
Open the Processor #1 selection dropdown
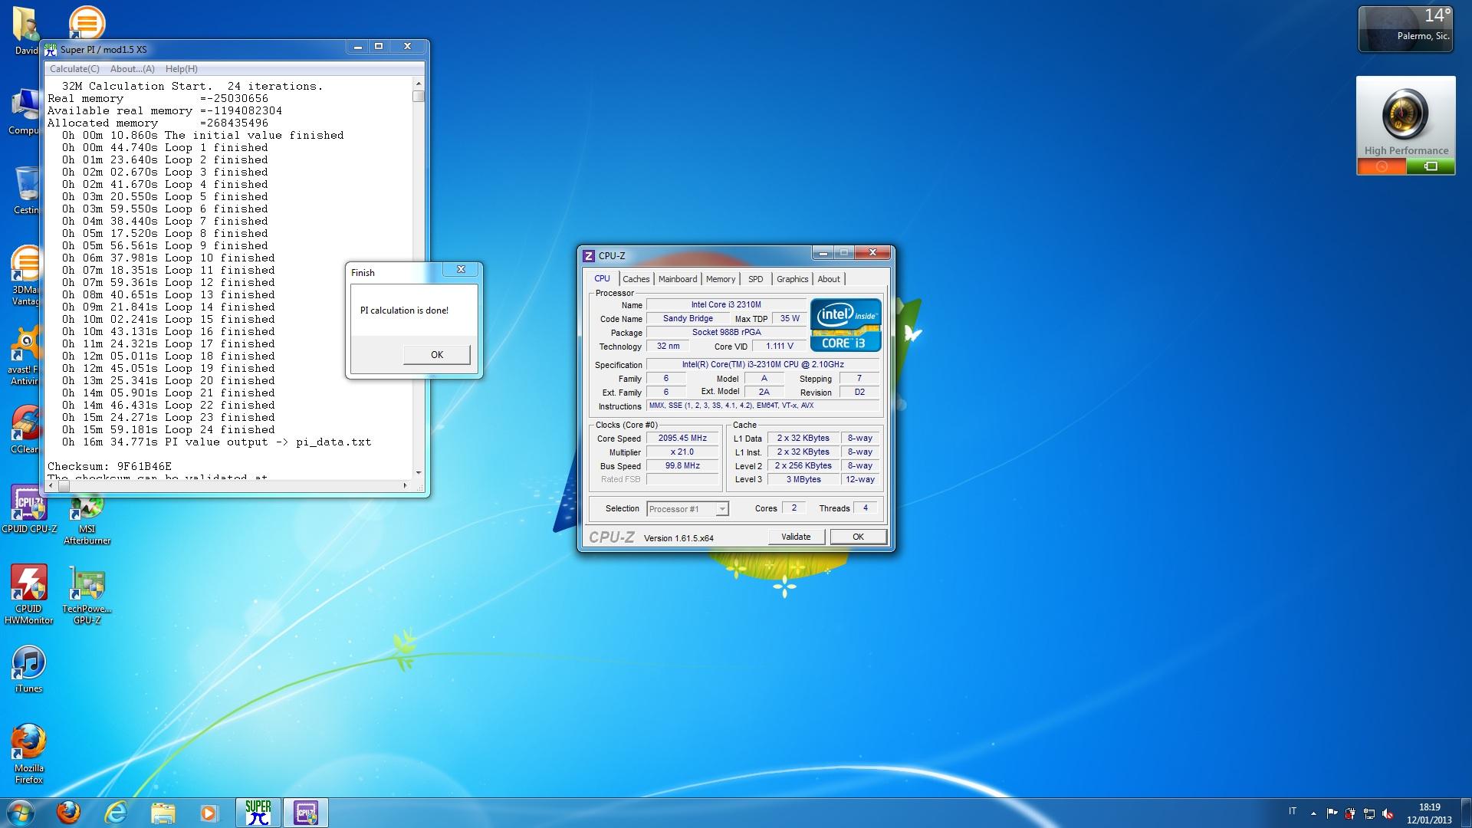tap(688, 509)
